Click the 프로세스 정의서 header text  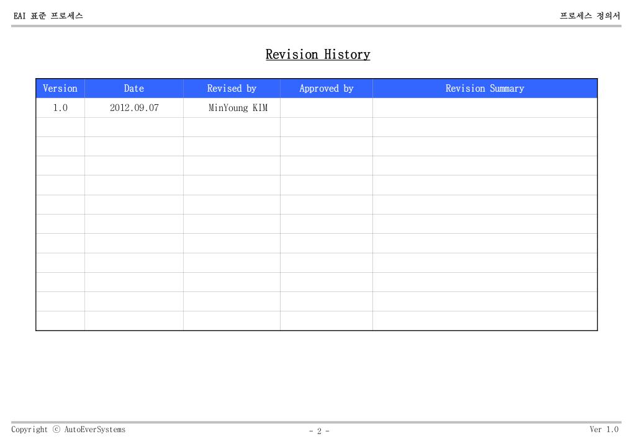tap(590, 16)
